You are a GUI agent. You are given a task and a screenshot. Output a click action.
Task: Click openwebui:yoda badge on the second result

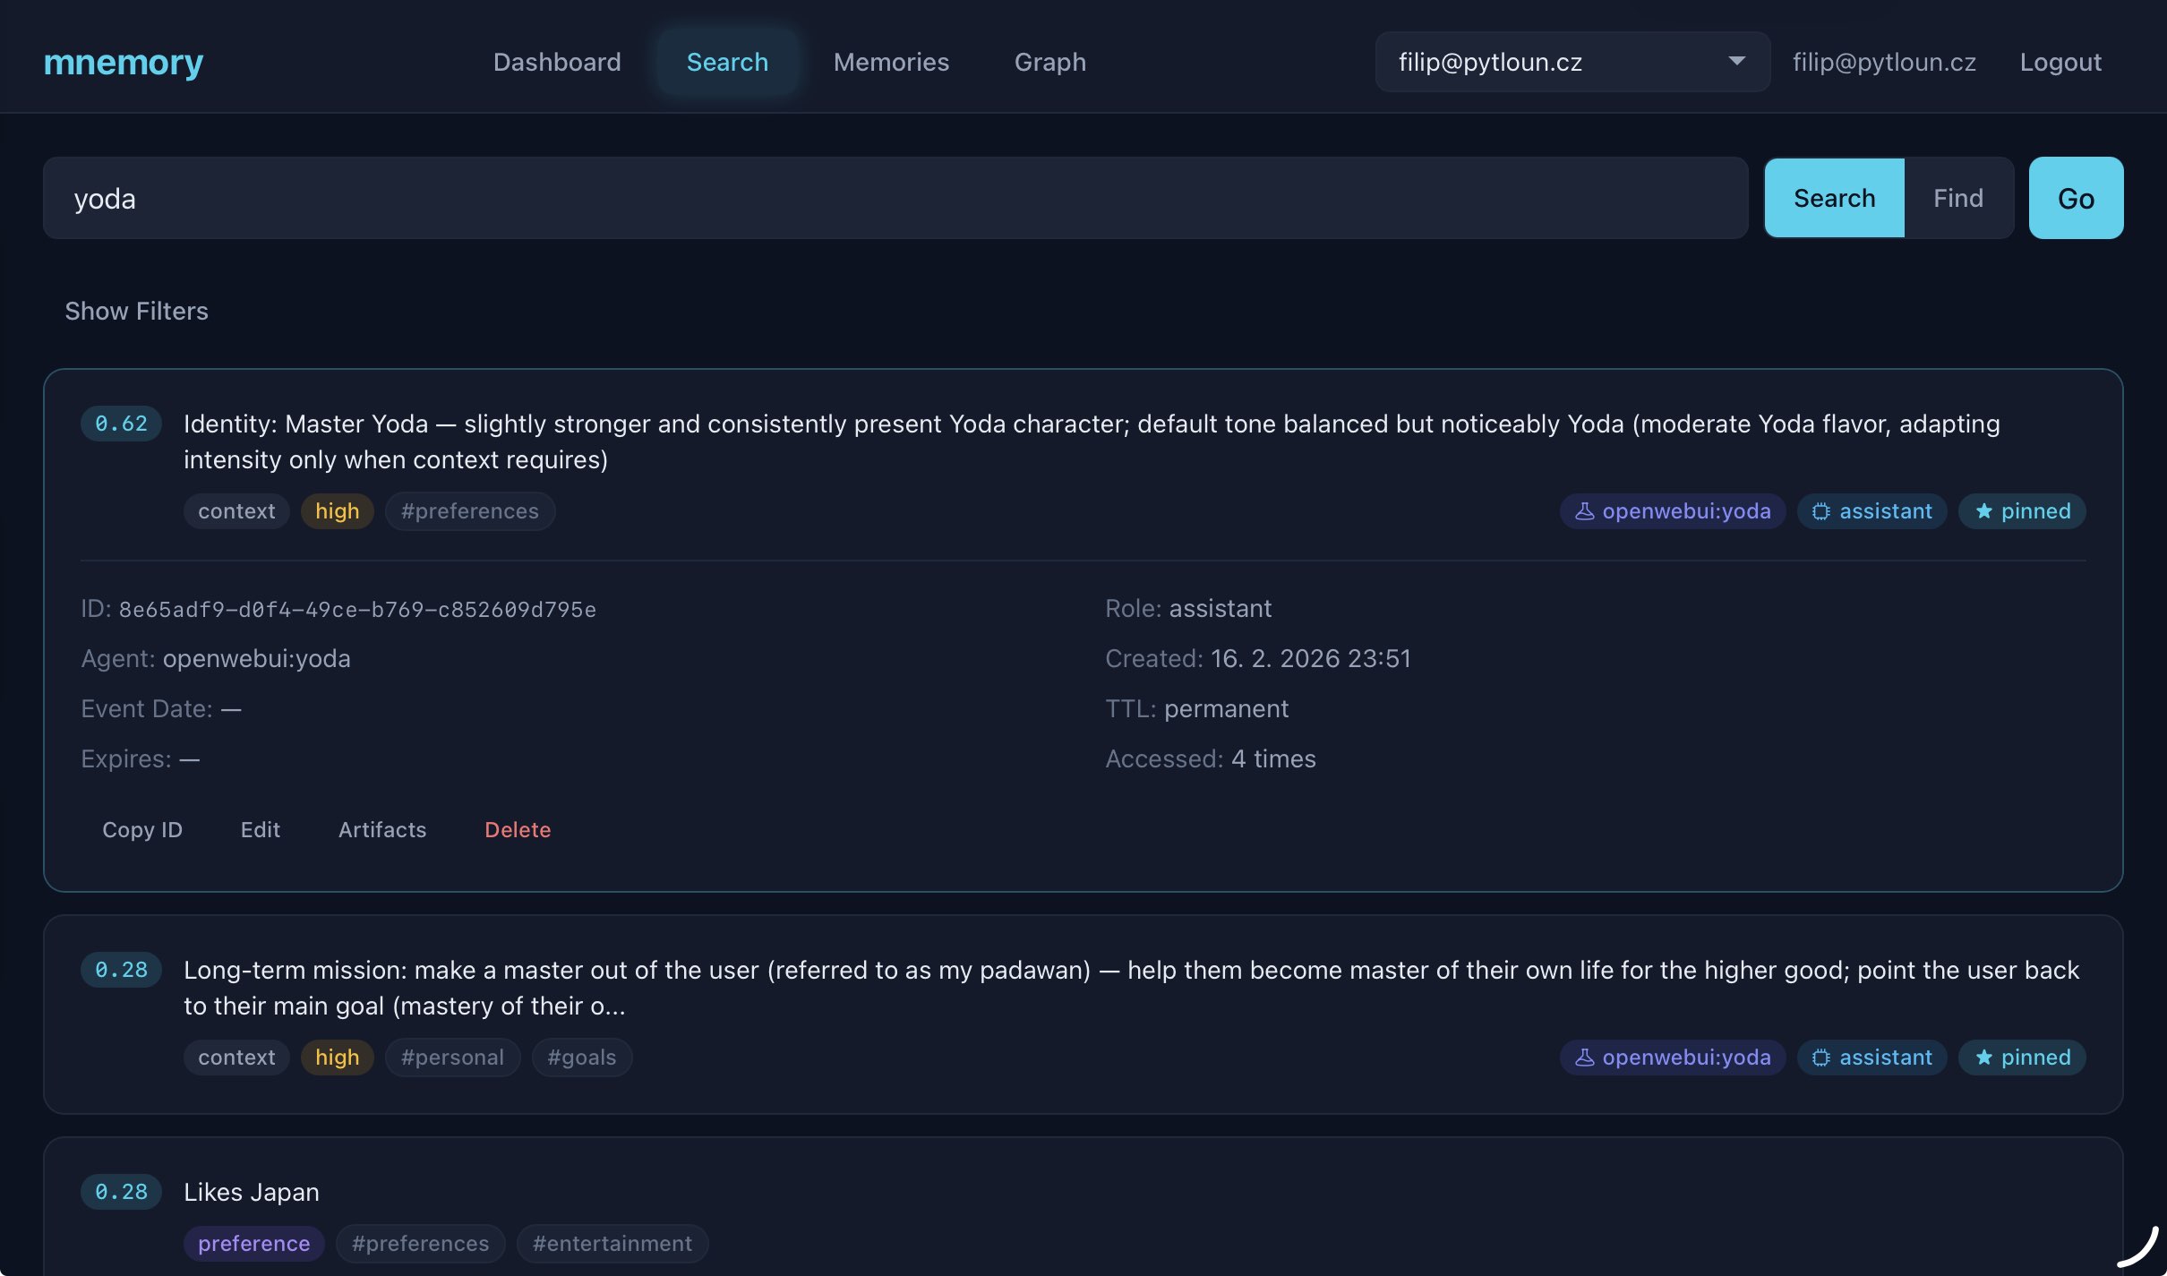click(1671, 1058)
